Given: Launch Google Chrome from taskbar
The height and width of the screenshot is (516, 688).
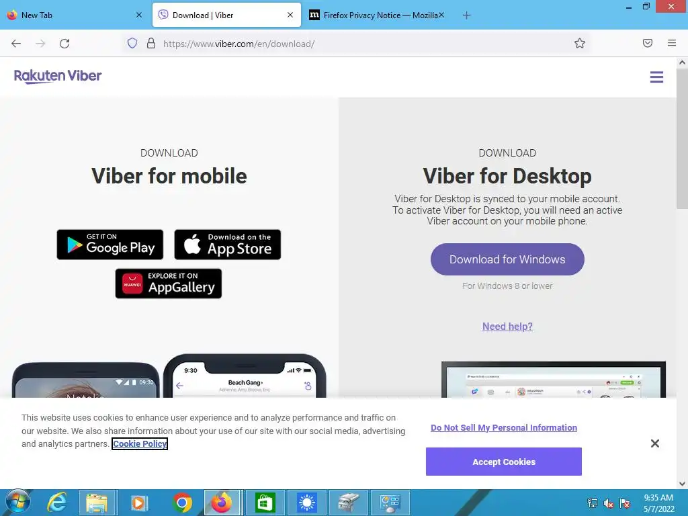Looking at the screenshot, I should coord(182,503).
